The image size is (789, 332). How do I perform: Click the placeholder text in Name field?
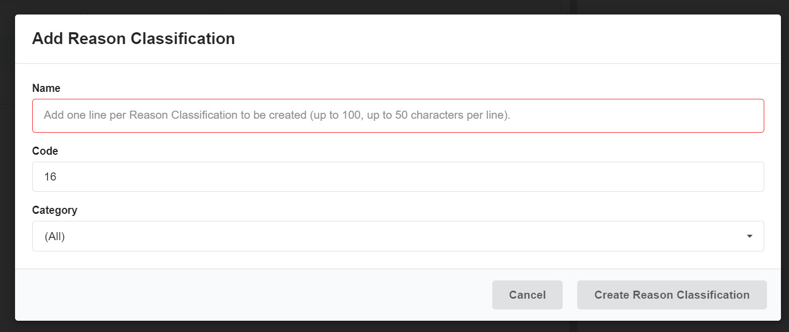(x=277, y=116)
